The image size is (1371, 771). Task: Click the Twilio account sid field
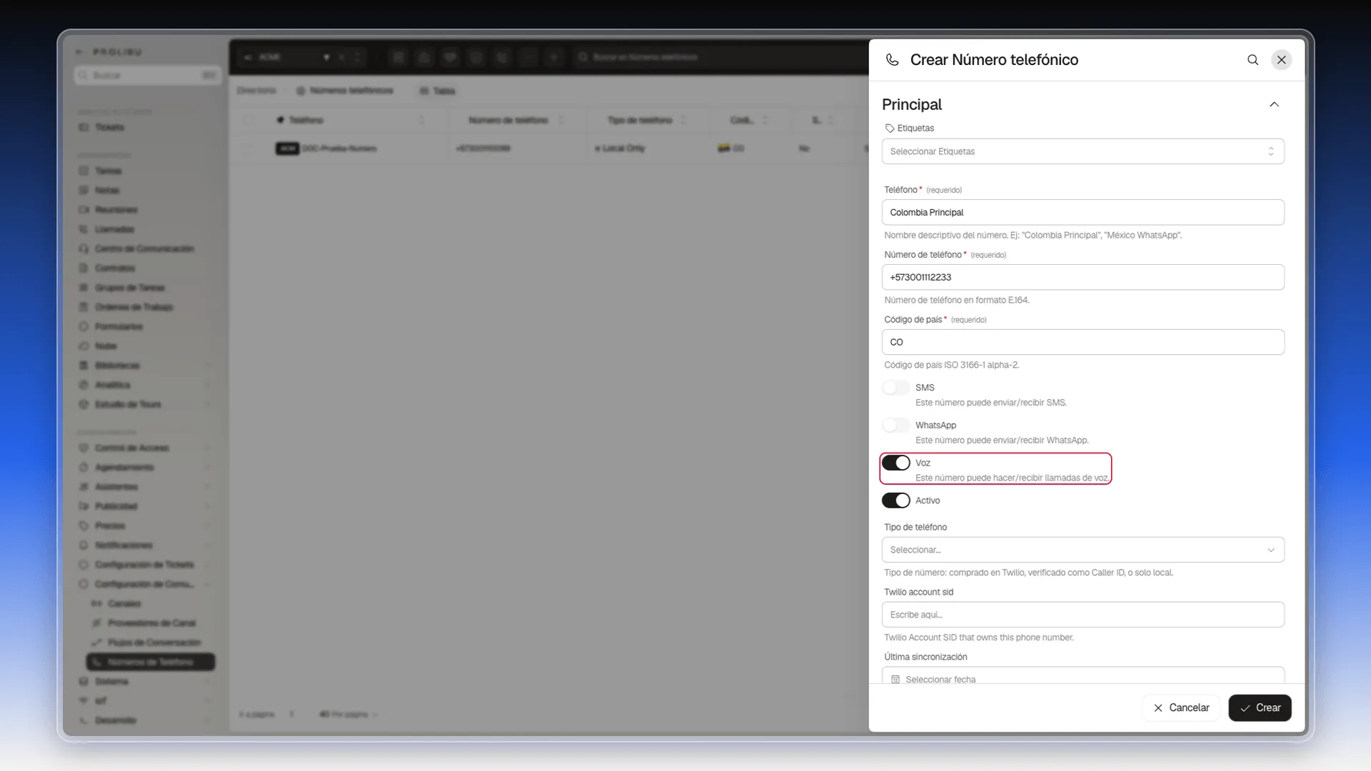(x=1083, y=615)
